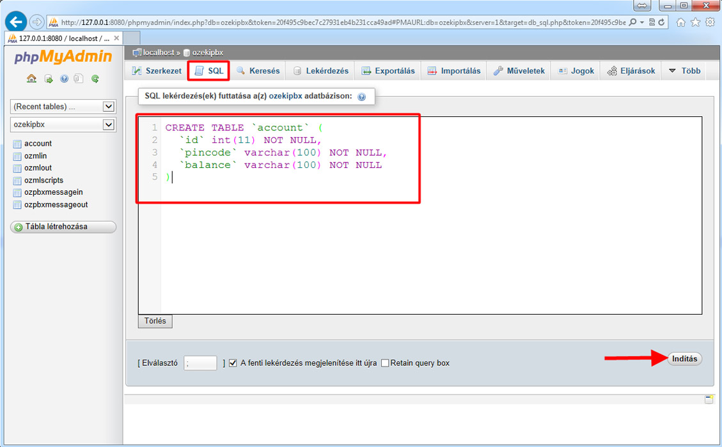722x447 pixels.
Task: Open the browser favorites star icon
Action: pos(695,22)
